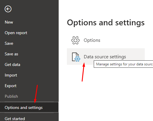Open the Get data menu entry
Image resolution: width=153 pixels, height=121 pixels.
pos(12,64)
